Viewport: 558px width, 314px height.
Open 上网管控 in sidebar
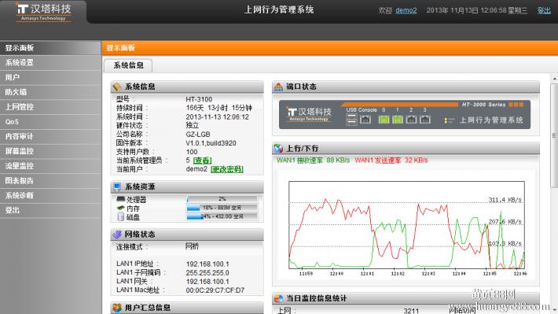[x=50, y=107]
